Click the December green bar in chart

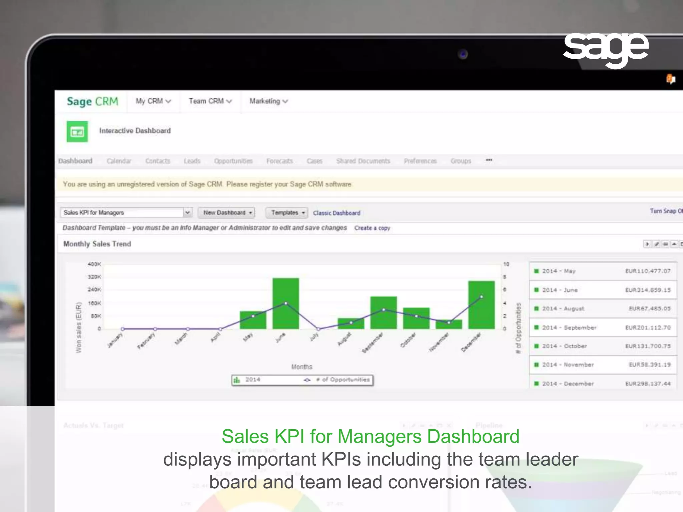click(481, 305)
